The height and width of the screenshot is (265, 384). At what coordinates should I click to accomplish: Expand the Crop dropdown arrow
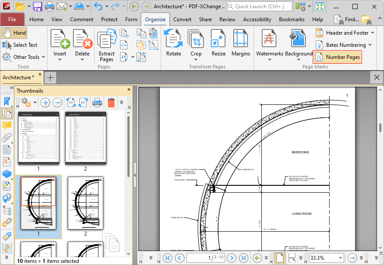pos(196,59)
